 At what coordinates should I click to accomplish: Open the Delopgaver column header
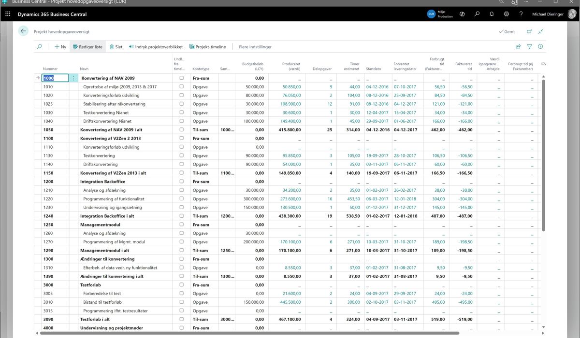pyautogui.click(x=322, y=69)
